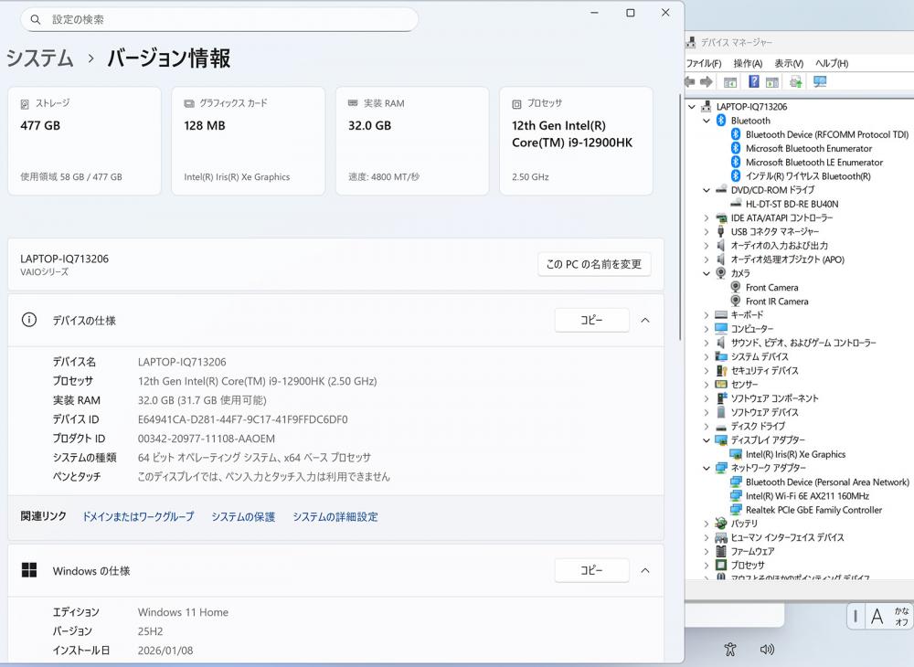Collapse the Windows の仕様 section chevron
The image size is (914, 667).
pos(645,571)
